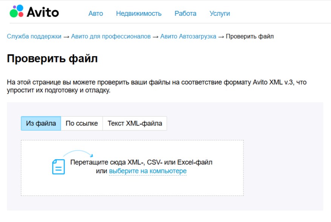Switch to the По ссылке tab
This screenshot has height=222, width=331.
(82, 123)
